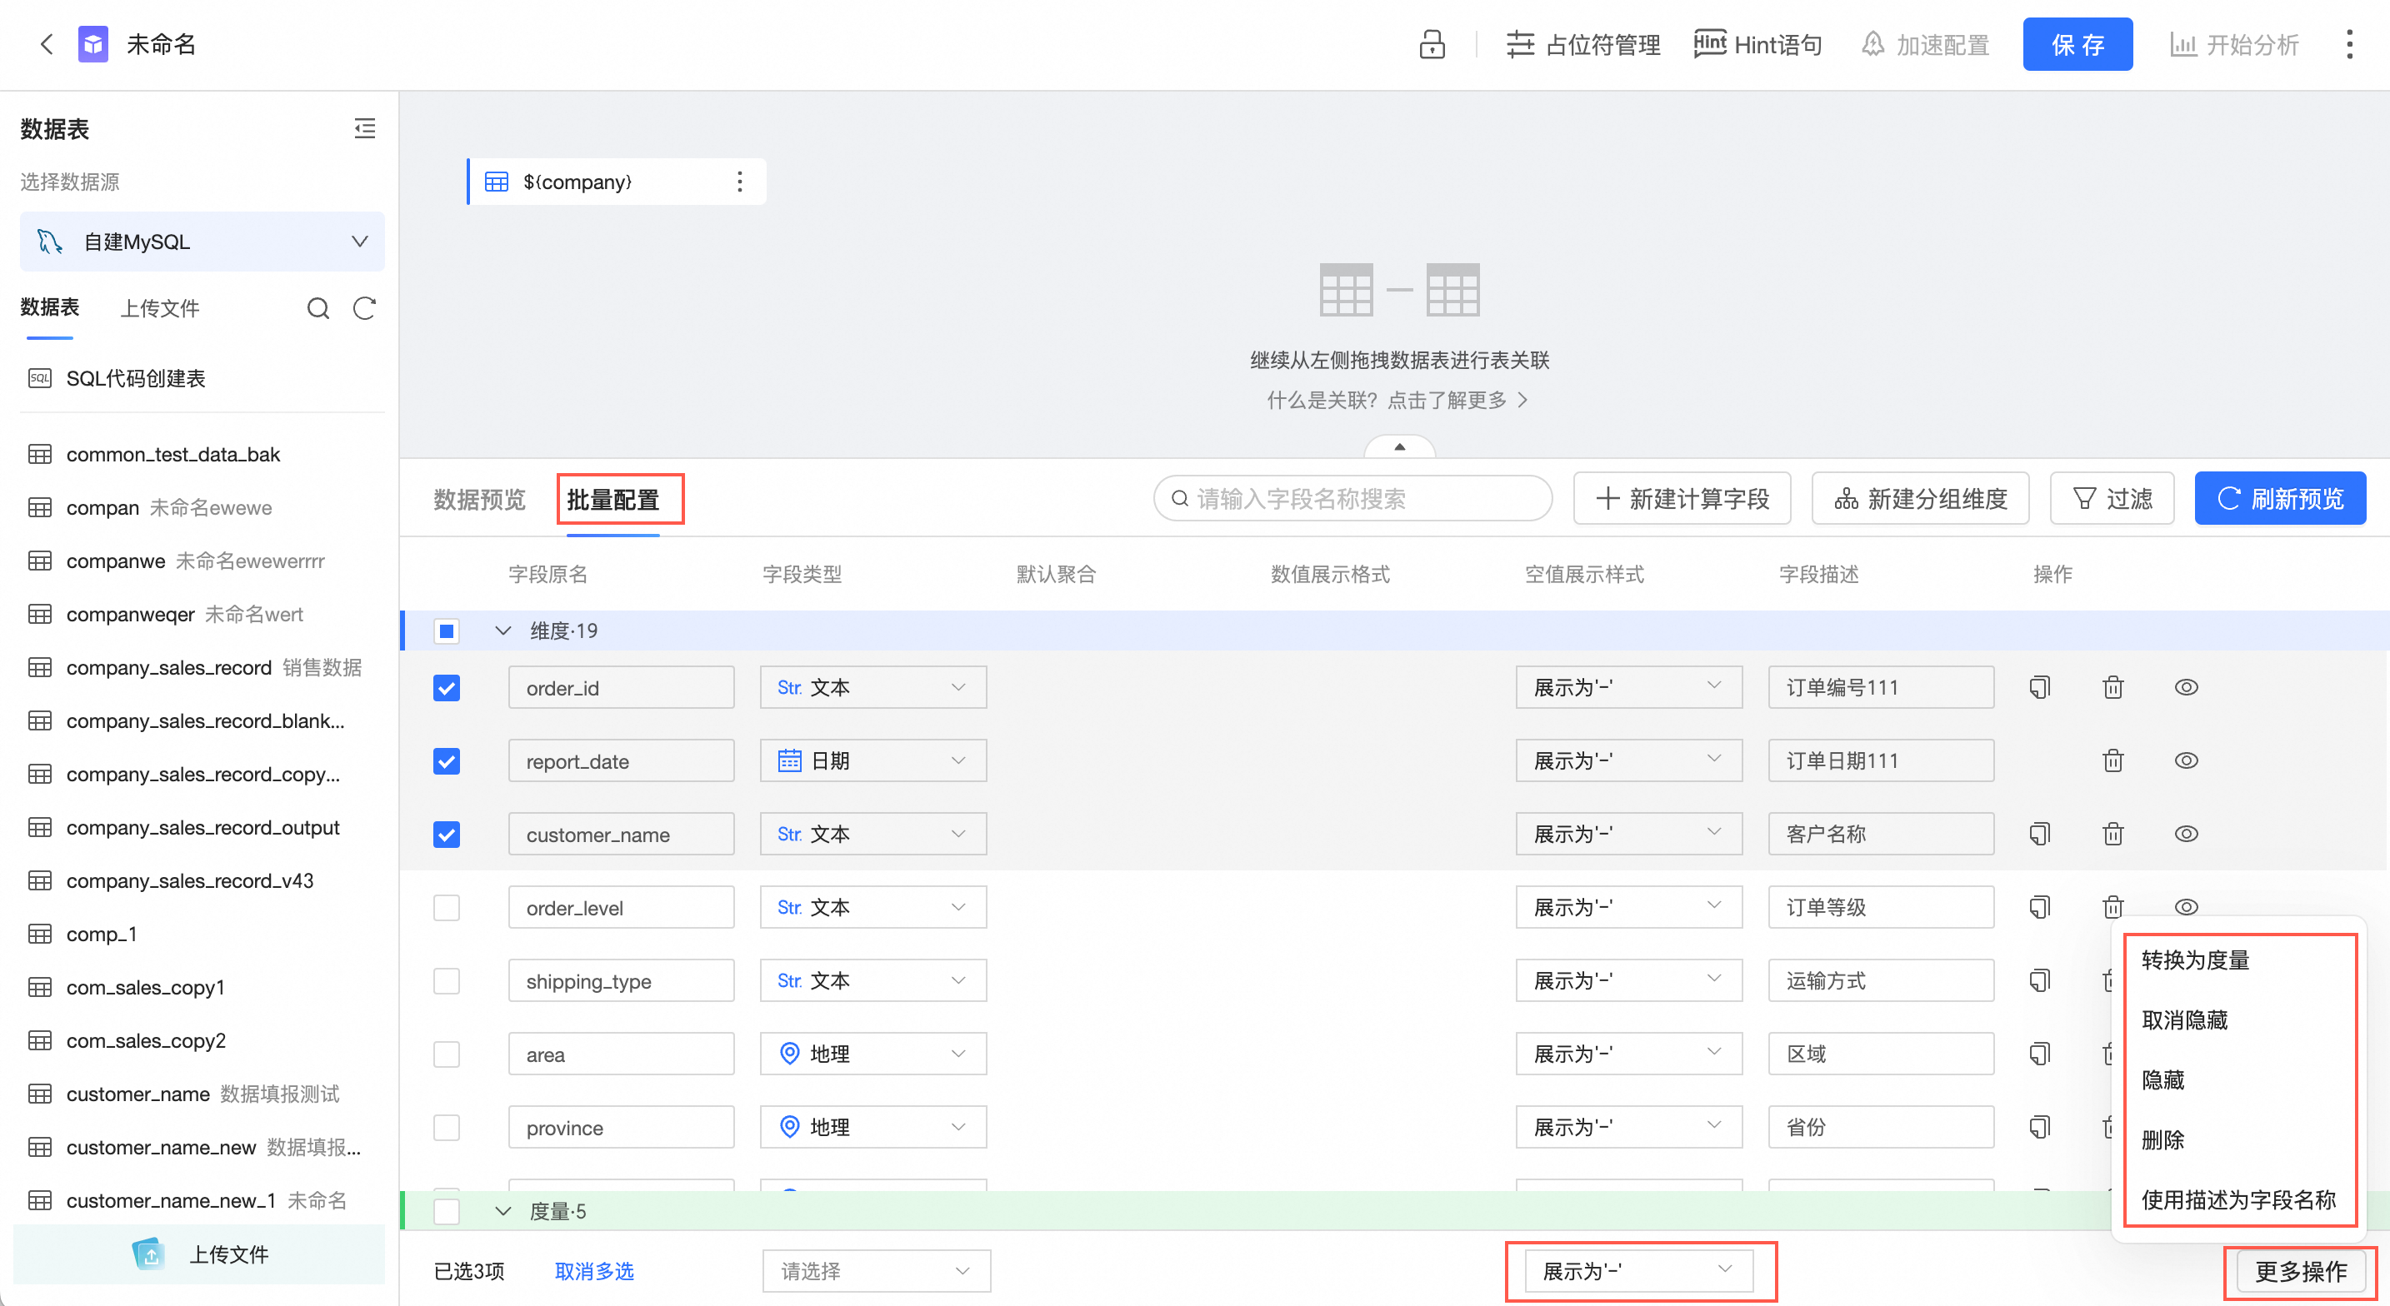Click refresh icon beside table search
2390x1306 pixels.
tap(365, 308)
